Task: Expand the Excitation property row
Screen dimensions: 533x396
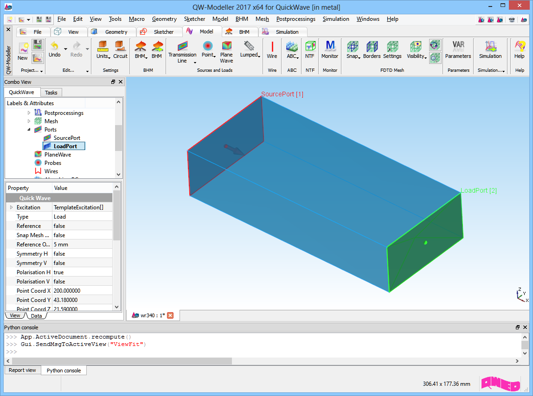Action: (11, 207)
